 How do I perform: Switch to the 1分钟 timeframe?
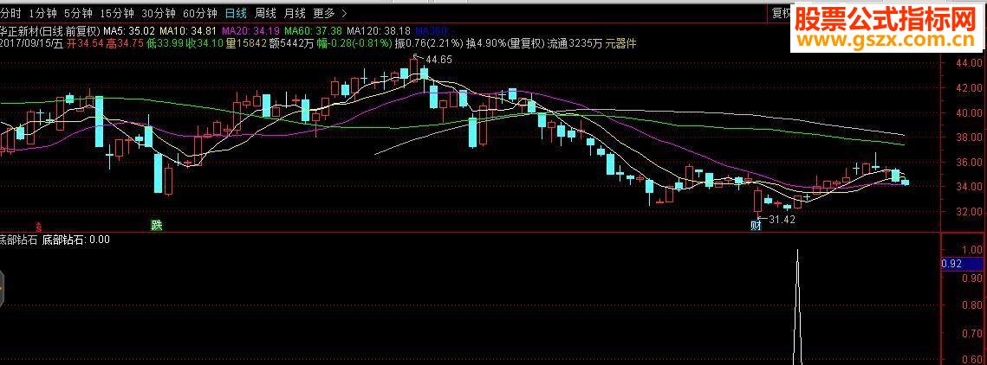(x=42, y=13)
